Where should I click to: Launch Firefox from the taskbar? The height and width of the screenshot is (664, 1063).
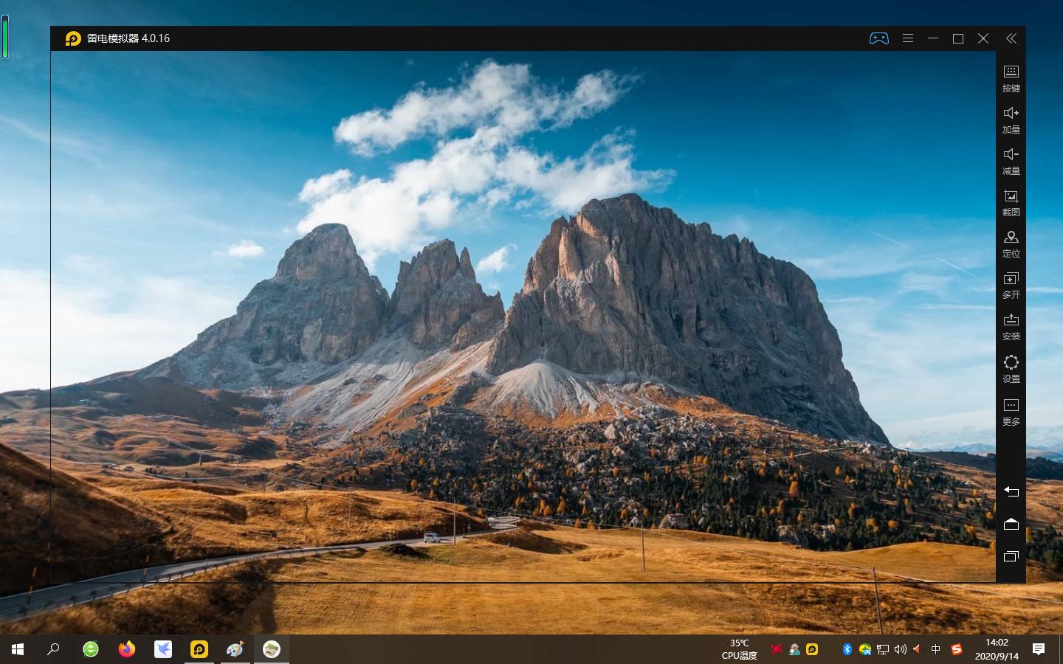[x=127, y=649]
